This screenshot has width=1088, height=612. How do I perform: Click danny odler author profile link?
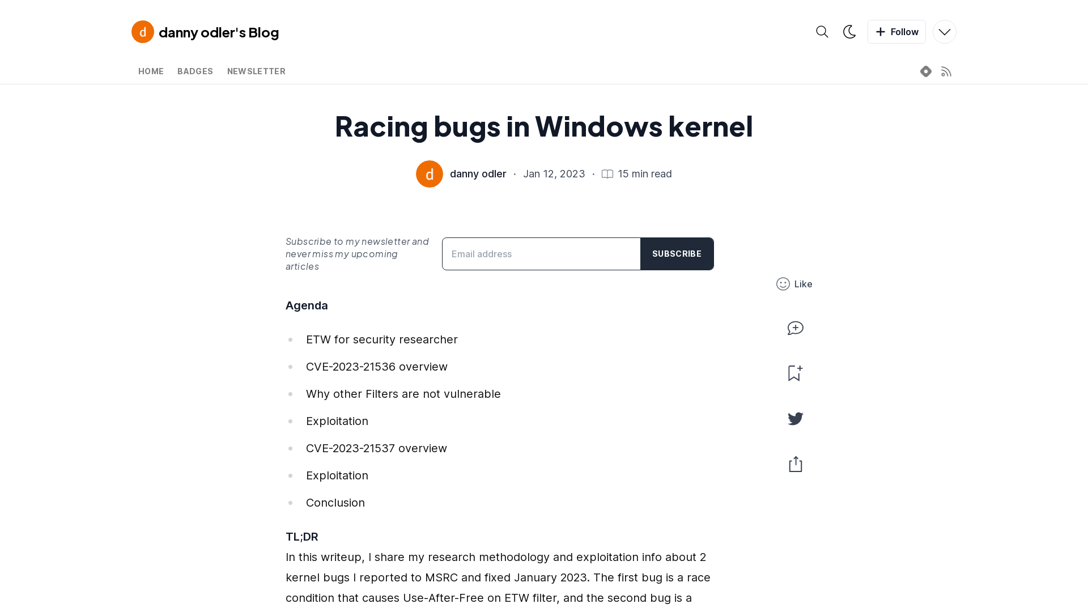pyautogui.click(x=478, y=173)
